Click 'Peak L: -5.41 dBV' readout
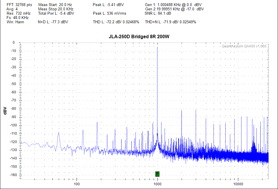278x189 pixels. pyautogui.click(x=108, y=5)
